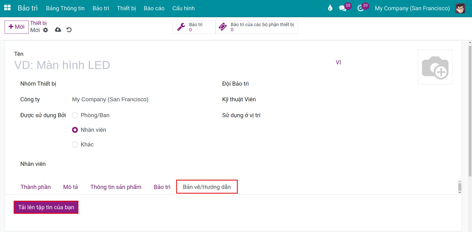Switch company via My Company (San Francisco)
Image resolution: width=472 pixels, height=232 pixels.
[412, 8]
